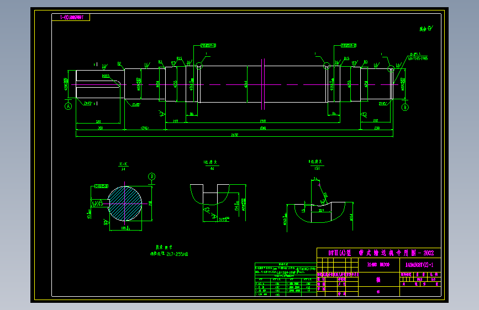The width and height of the screenshot is (479, 310).
Task: Click the "330" keyway length dimension
Action: coord(98,121)
